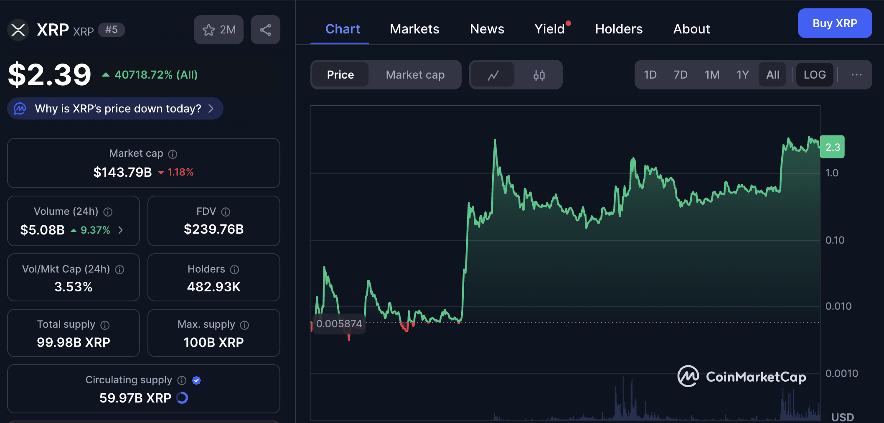Select the 7D time range

(x=680, y=75)
